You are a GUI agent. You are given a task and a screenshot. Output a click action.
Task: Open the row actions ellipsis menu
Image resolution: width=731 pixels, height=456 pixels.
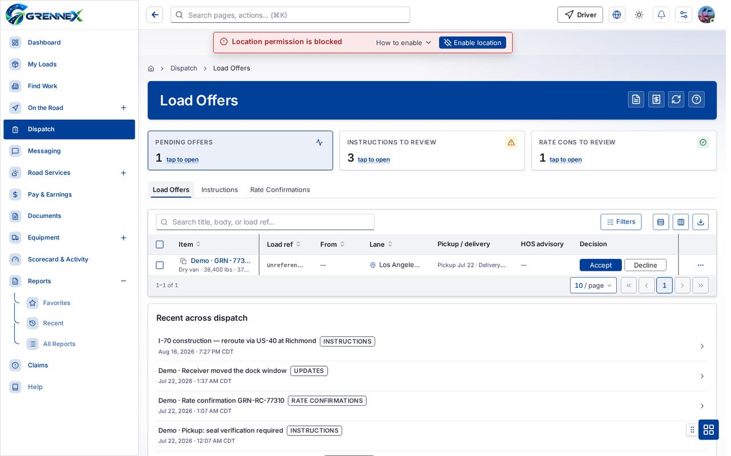click(701, 265)
